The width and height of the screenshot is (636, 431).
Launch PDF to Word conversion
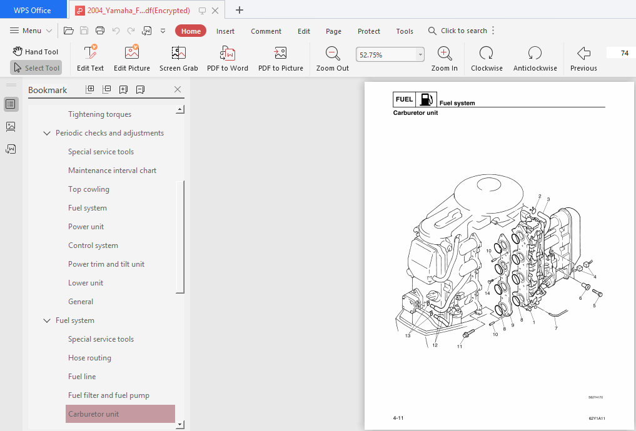pos(228,58)
